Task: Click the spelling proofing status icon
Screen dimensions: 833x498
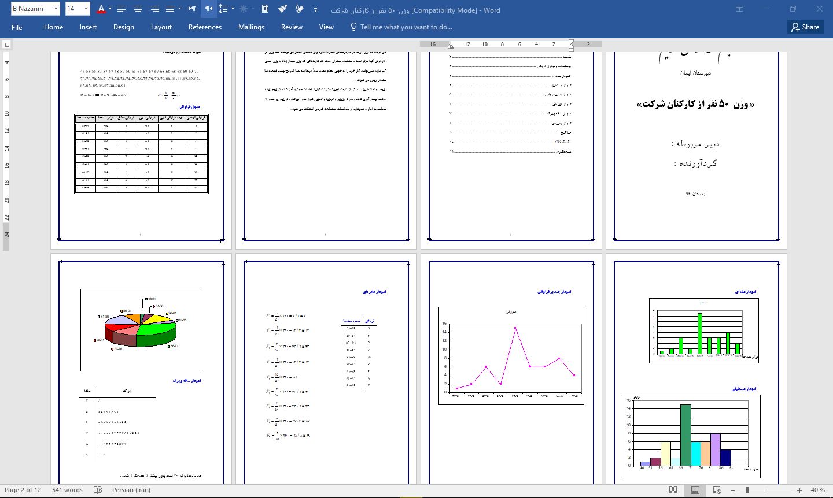Action: coord(98,490)
